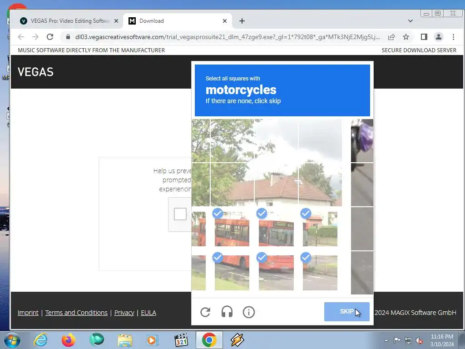Viewport: 465px width, 349px height.
Task: Click the SKIP button
Action: click(346, 312)
